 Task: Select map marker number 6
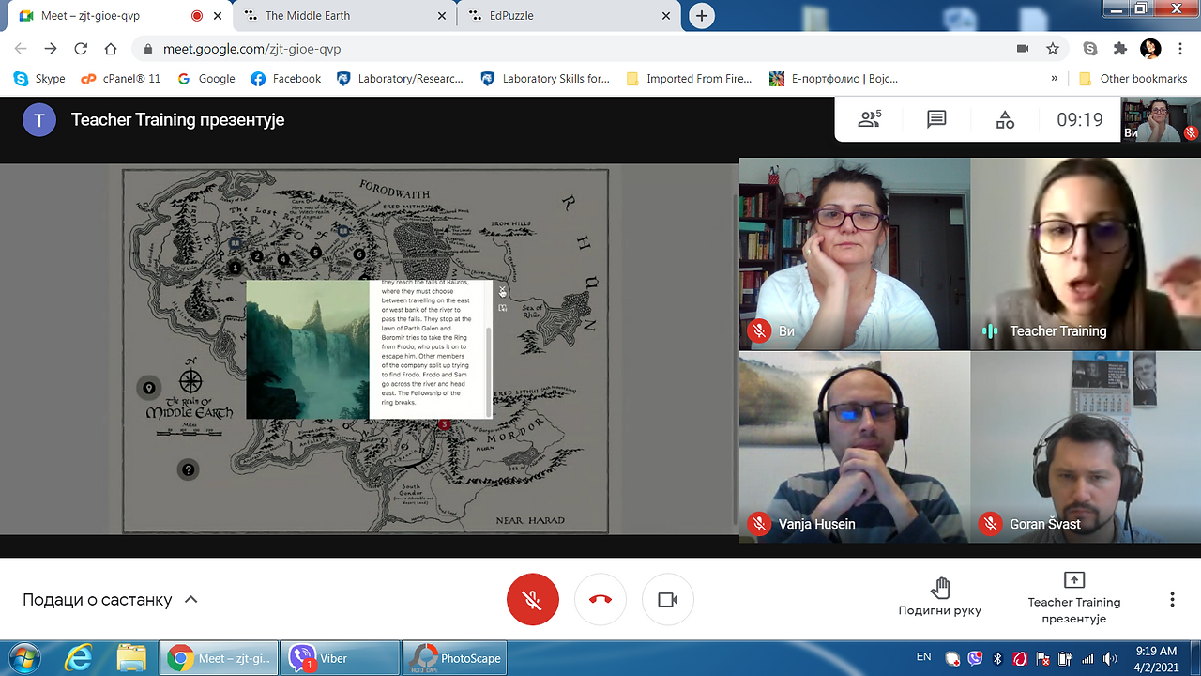tap(358, 253)
